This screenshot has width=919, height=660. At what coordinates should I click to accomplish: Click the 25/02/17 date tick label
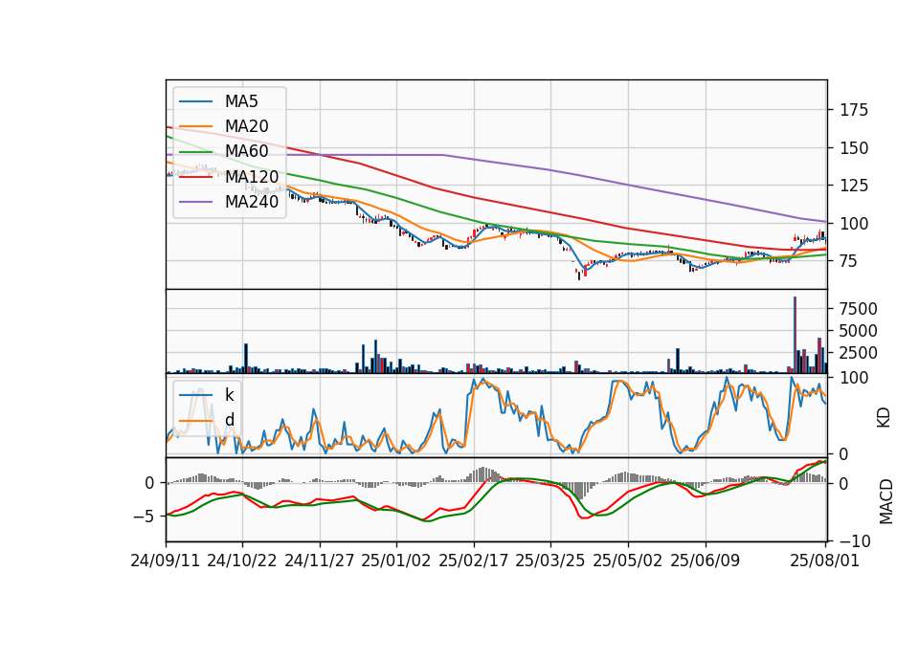474,561
